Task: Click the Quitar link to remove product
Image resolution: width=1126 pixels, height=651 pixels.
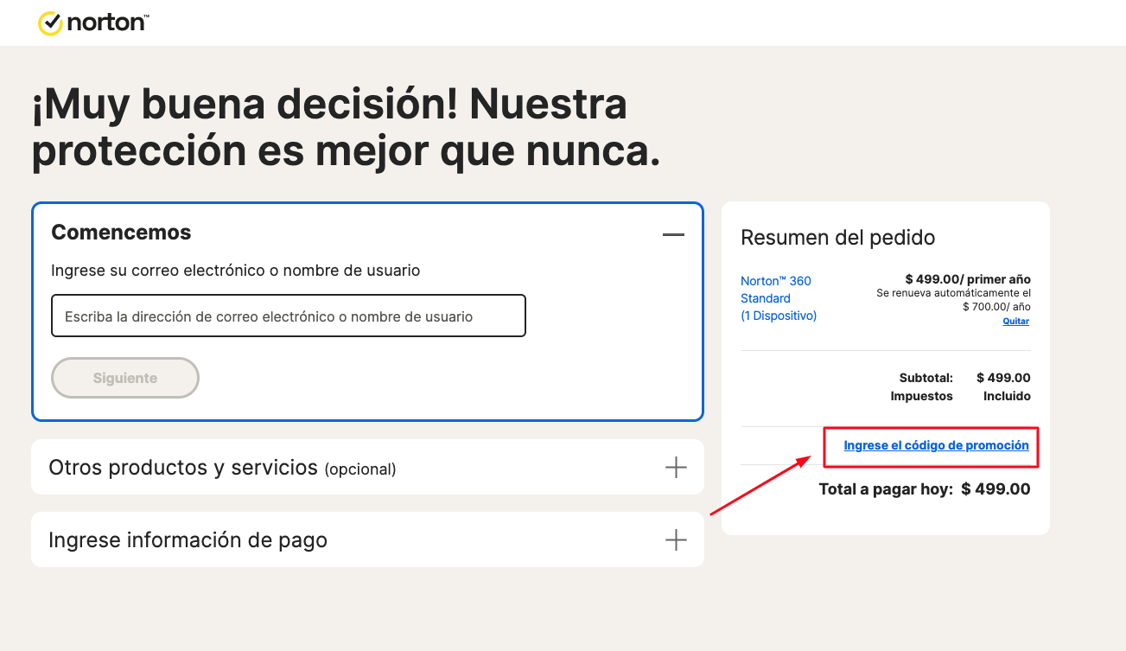Action: coord(1015,322)
